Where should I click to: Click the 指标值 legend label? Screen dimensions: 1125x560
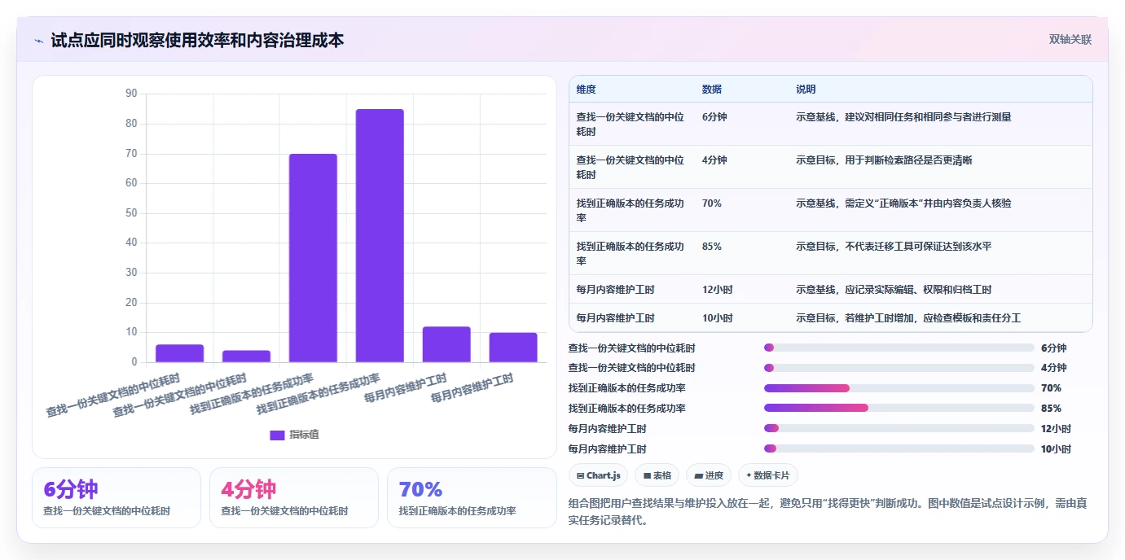(304, 435)
